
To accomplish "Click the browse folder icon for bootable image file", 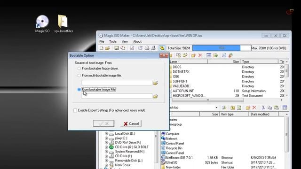I will [x=156, y=96].
